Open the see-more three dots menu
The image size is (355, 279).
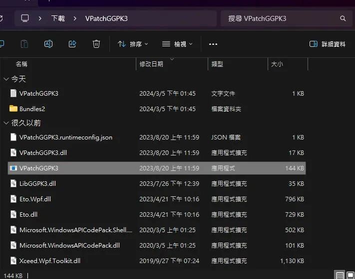[x=213, y=44]
